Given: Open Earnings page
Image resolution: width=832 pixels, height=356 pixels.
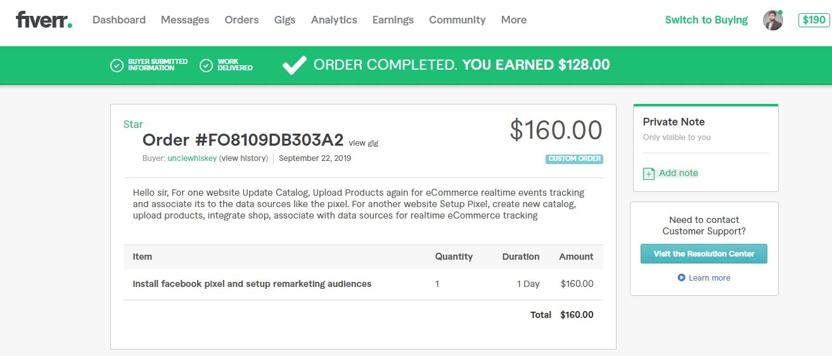Looking at the screenshot, I should (393, 20).
